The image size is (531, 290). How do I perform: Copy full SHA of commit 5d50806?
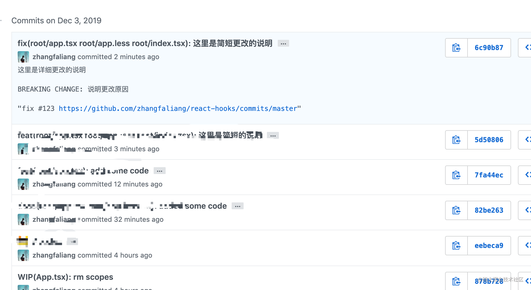(456, 140)
